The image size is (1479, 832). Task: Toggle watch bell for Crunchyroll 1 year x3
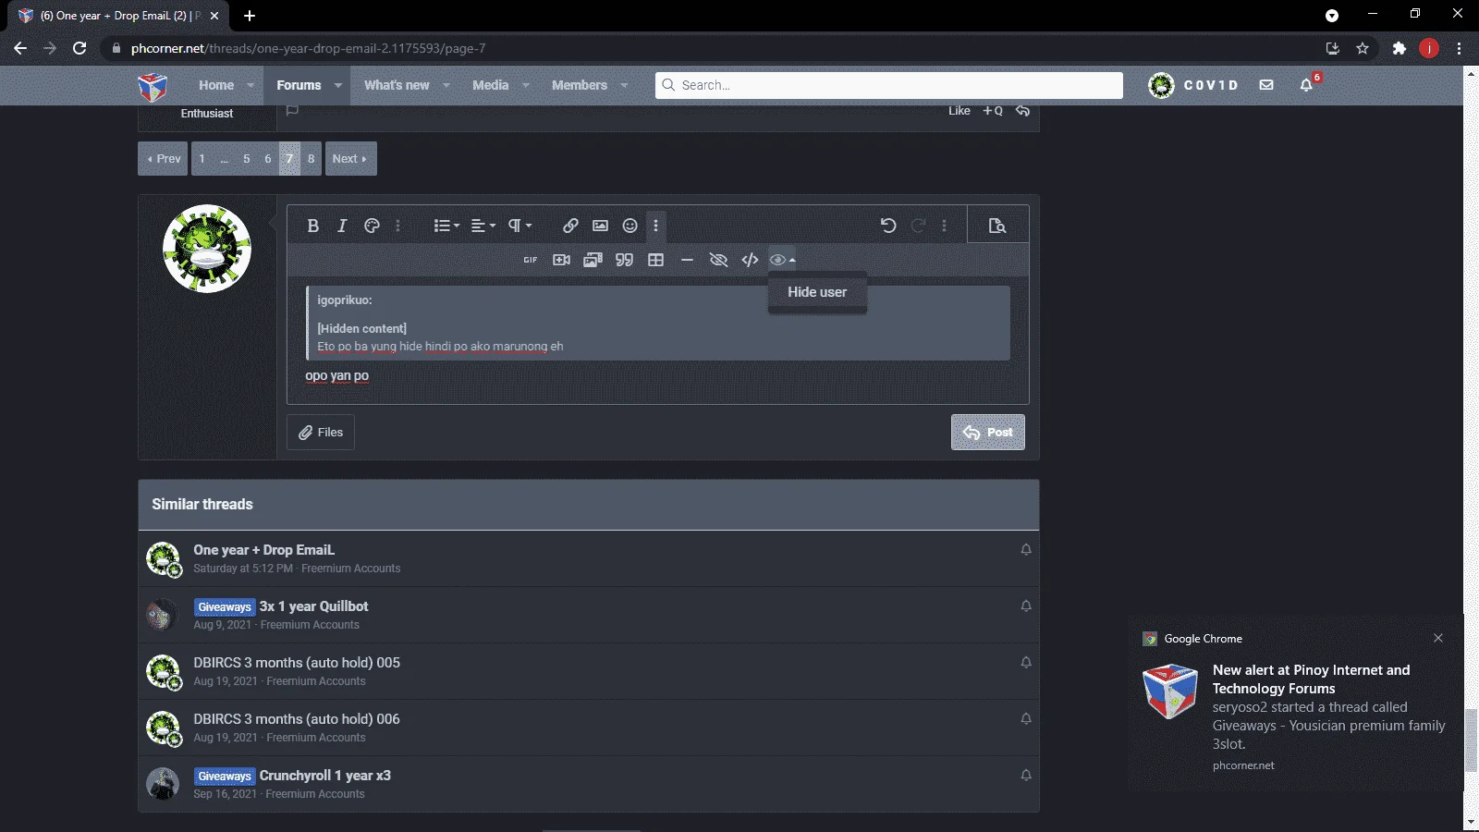pyautogui.click(x=1026, y=775)
